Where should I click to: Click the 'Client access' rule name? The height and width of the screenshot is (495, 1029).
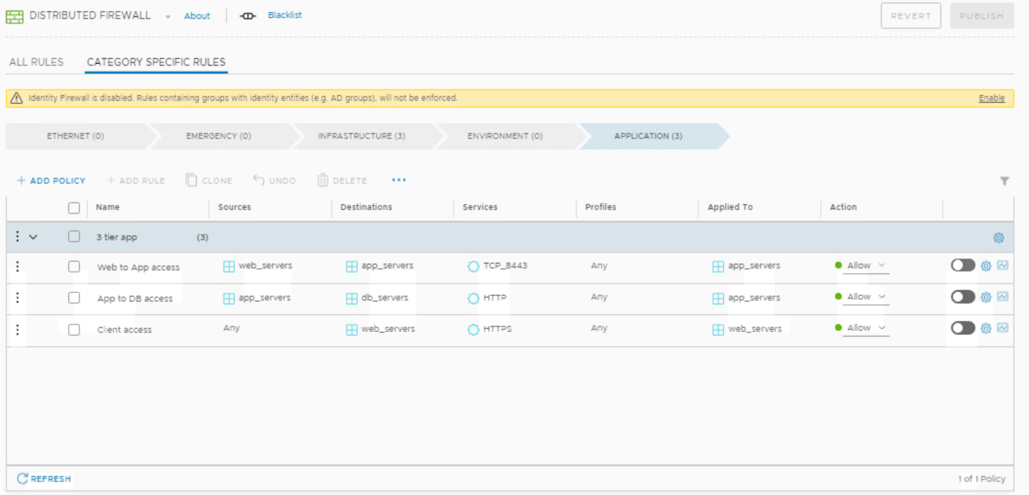(x=124, y=330)
